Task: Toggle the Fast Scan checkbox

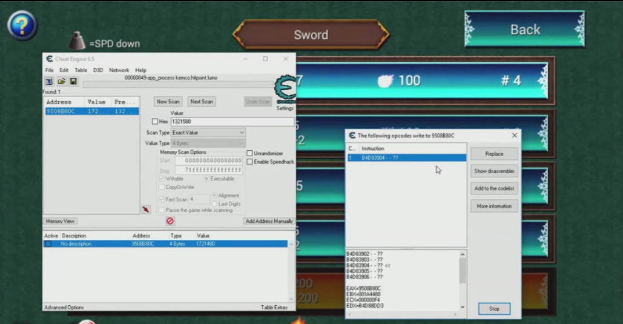Action: tap(162, 199)
